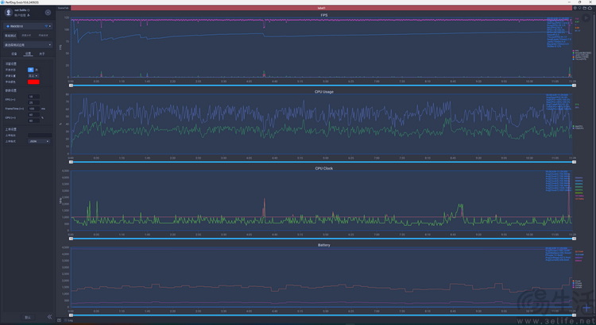Click the FrameTime field showing 100

(x=33, y=109)
